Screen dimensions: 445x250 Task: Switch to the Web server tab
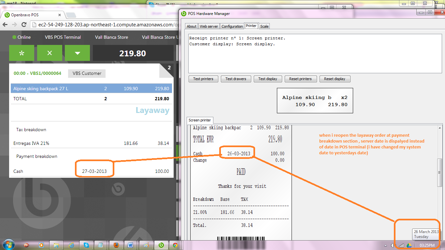point(209,26)
